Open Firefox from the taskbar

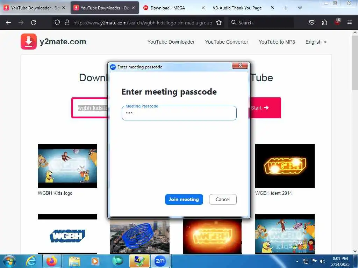pos(52,261)
